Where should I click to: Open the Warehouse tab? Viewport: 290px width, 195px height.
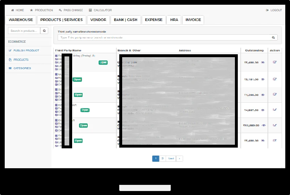(x=21, y=20)
